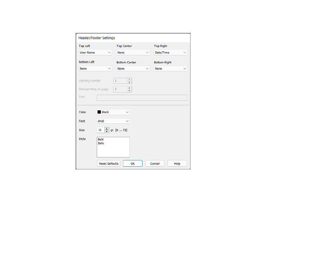
Task: Open the Color dropdown set to Black
Action: pos(113,112)
